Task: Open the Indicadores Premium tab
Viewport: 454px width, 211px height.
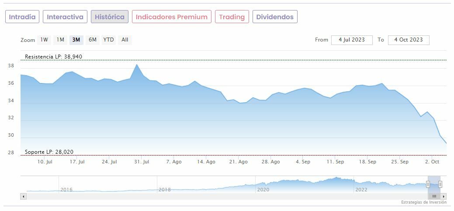Action: point(171,17)
